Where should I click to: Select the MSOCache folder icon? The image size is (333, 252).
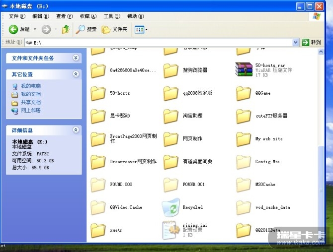coord(244,185)
